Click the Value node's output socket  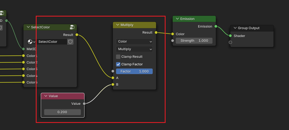click(x=84, y=104)
